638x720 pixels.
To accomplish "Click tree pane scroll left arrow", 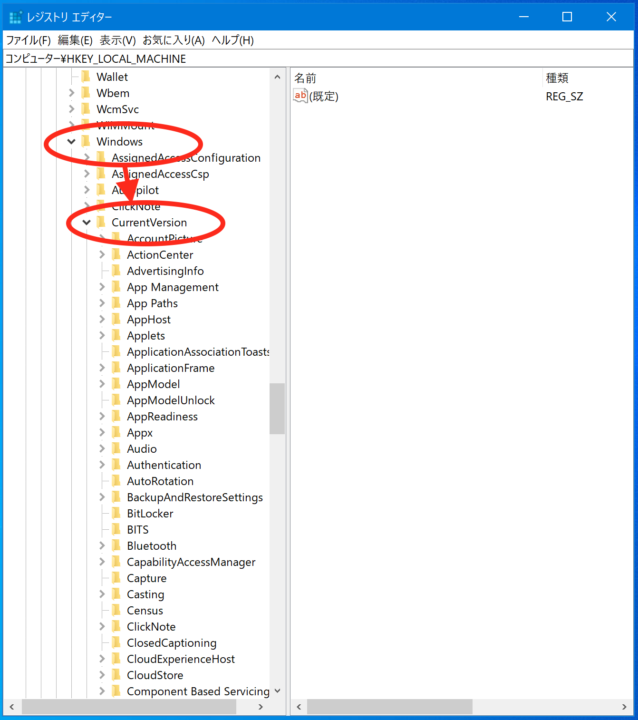I will pyautogui.click(x=11, y=707).
